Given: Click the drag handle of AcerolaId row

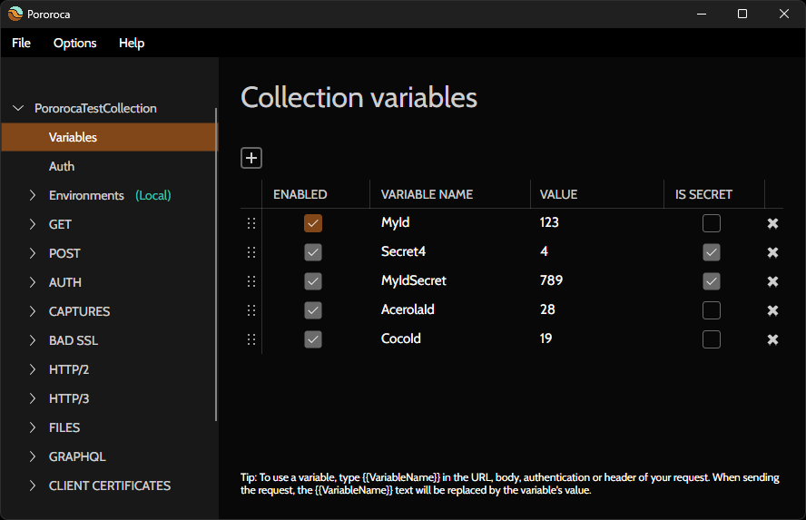Looking at the screenshot, I should tap(251, 310).
